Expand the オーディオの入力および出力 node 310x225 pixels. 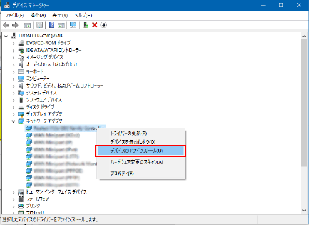point(14,64)
